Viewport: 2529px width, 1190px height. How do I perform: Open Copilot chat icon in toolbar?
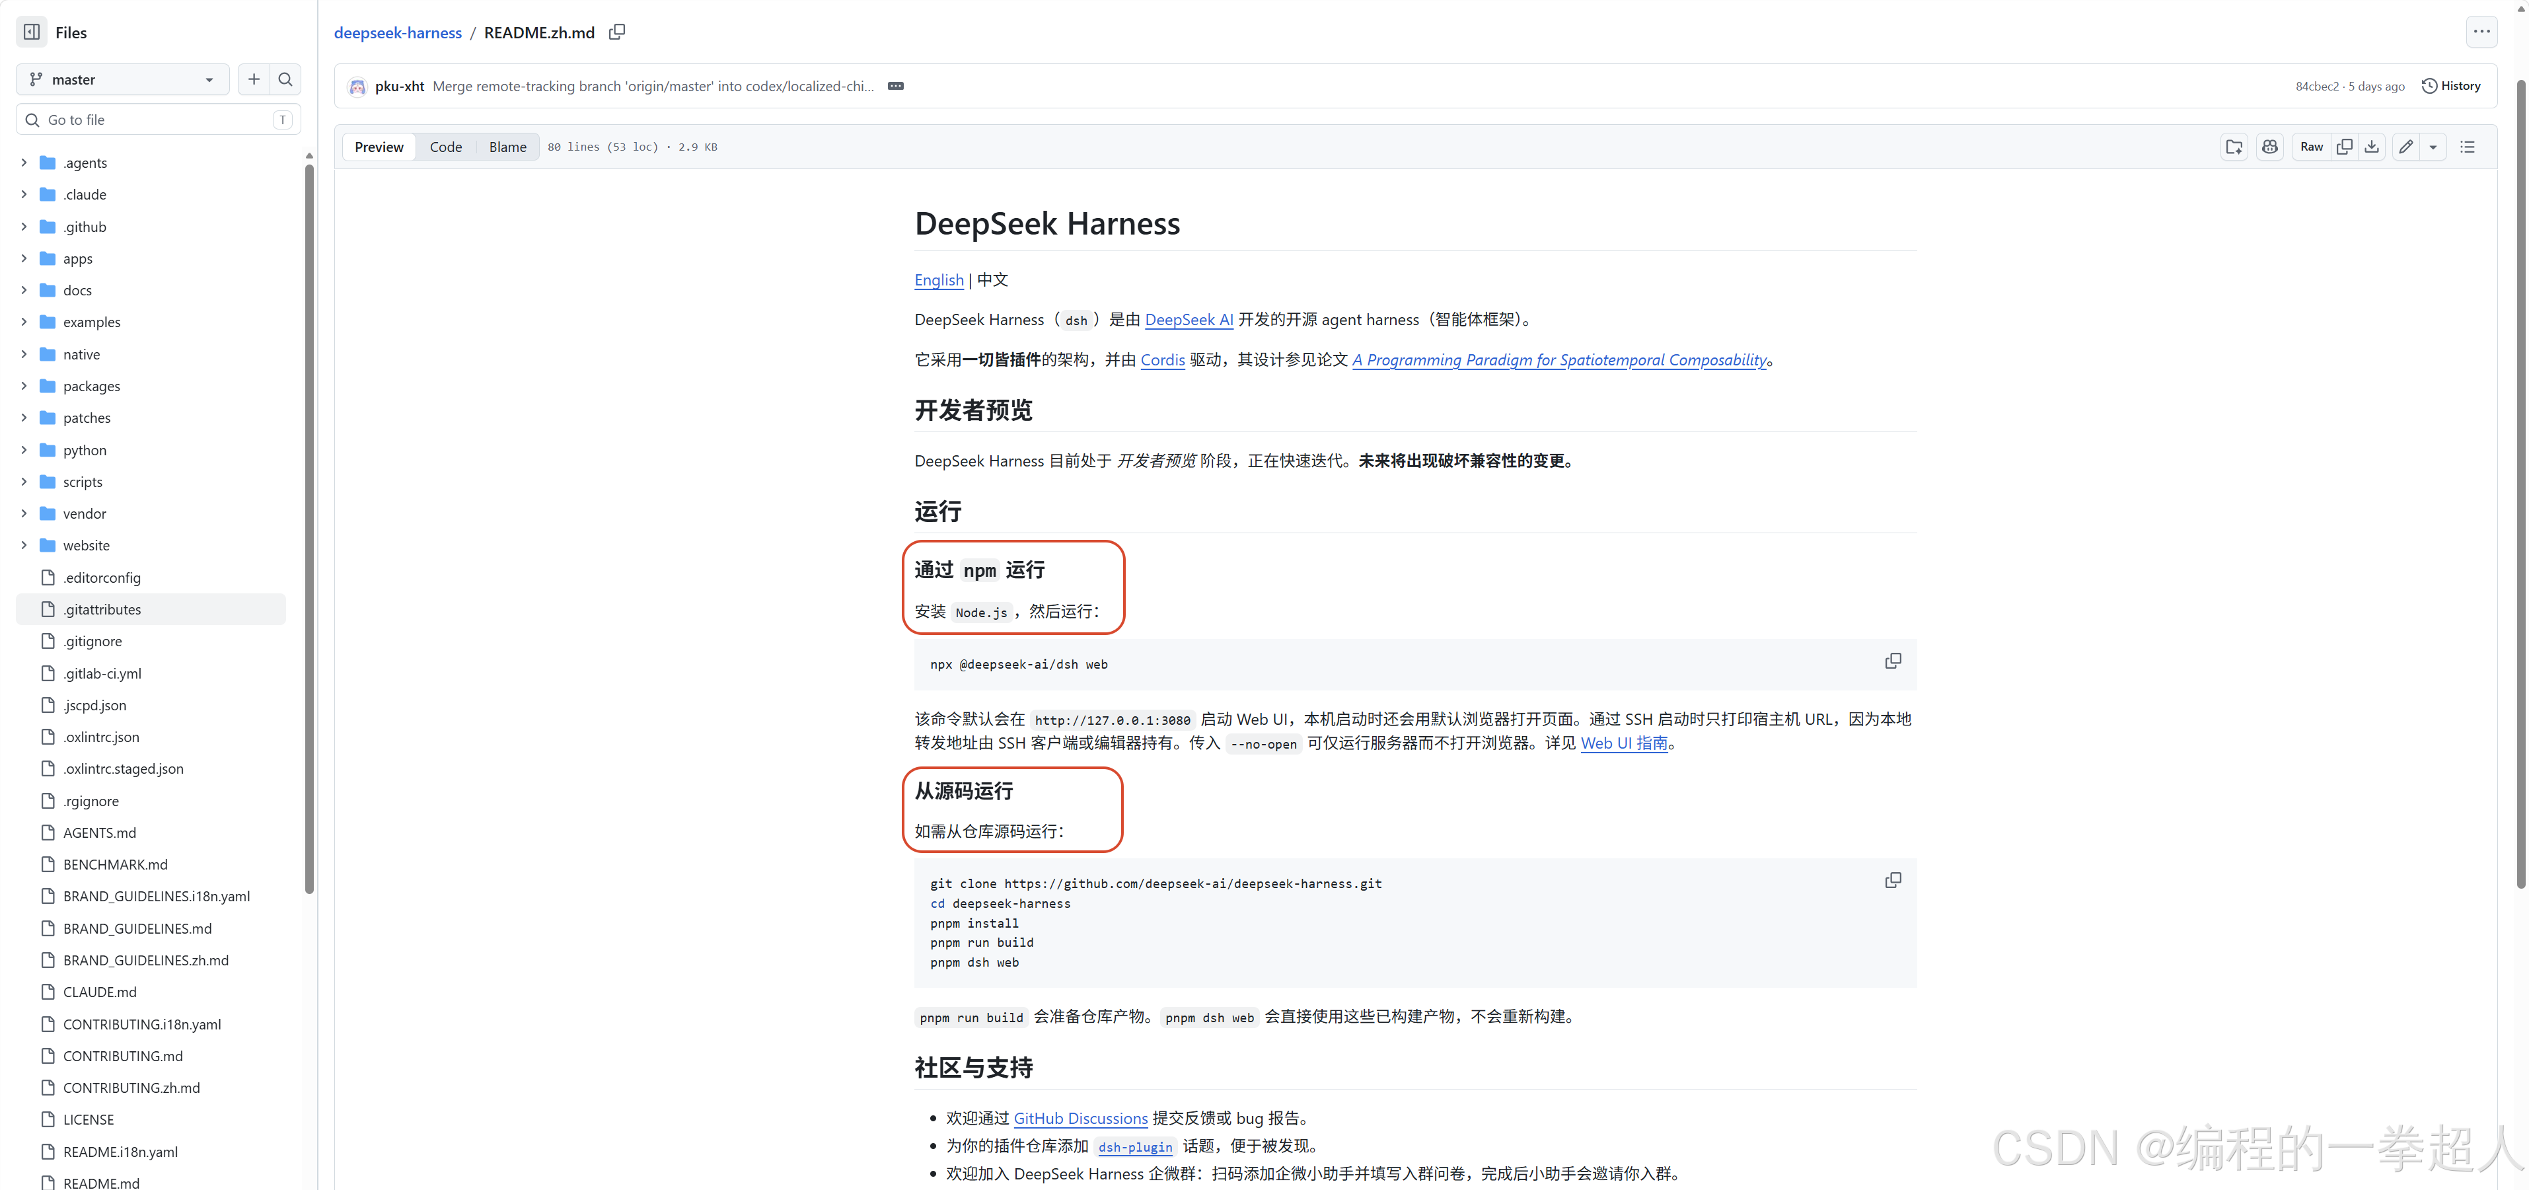(2270, 147)
